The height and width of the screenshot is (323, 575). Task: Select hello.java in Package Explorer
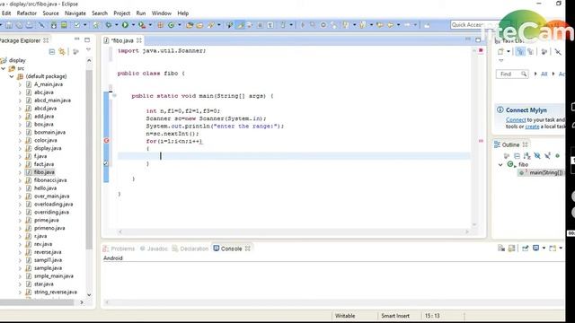[x=45, y=188]
